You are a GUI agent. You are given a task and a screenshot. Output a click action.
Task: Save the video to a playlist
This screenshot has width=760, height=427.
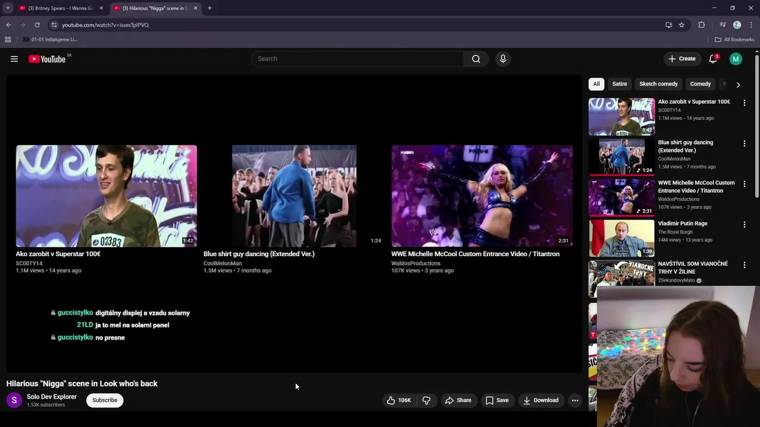pyautogui.click(x=497, y=400)
